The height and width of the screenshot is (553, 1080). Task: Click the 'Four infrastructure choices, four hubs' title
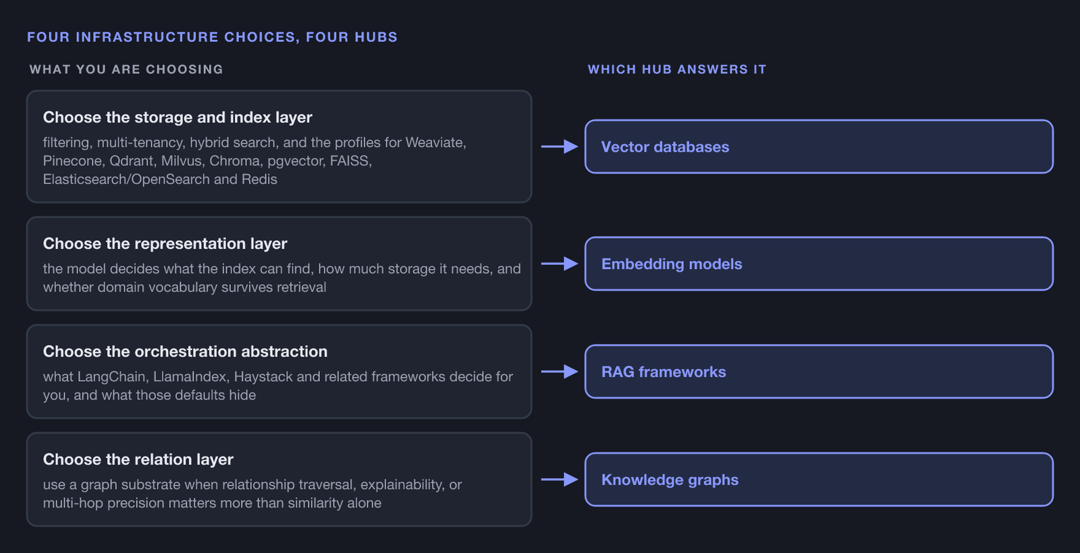click(213, 37)
